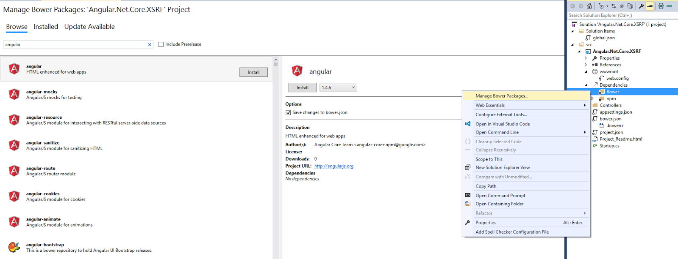This screenshot has width=678, height=259.
Task: Select Configure External Tools... menu entry
Action: point(526,115)
